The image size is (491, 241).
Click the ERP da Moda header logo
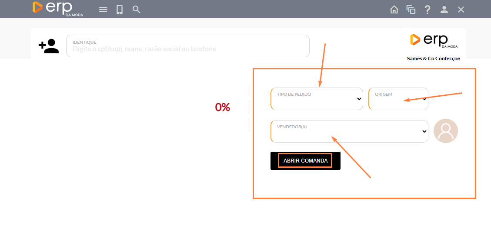[57, 9]
